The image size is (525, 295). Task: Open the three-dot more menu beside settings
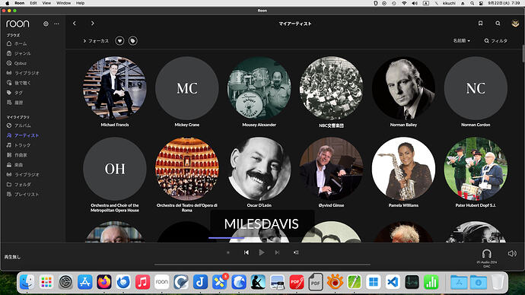pyautogui.click(x=56, y=24)
